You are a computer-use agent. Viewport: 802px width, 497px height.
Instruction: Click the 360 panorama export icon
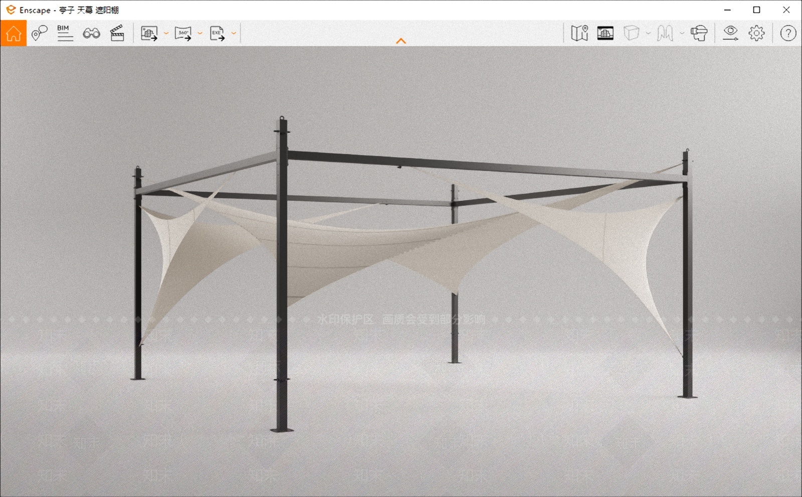click(183, 34)
